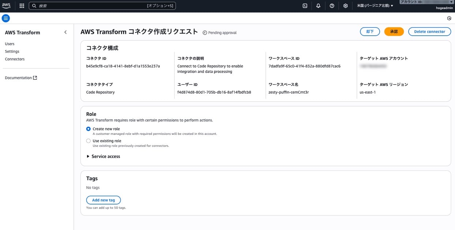
Task: Click the Code Repository connector type value
Action: coord(101,92)
